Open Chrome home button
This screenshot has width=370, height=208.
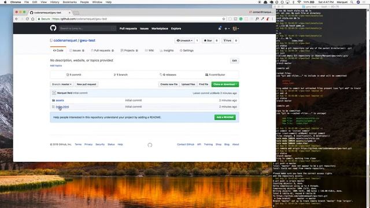point(33,19)
